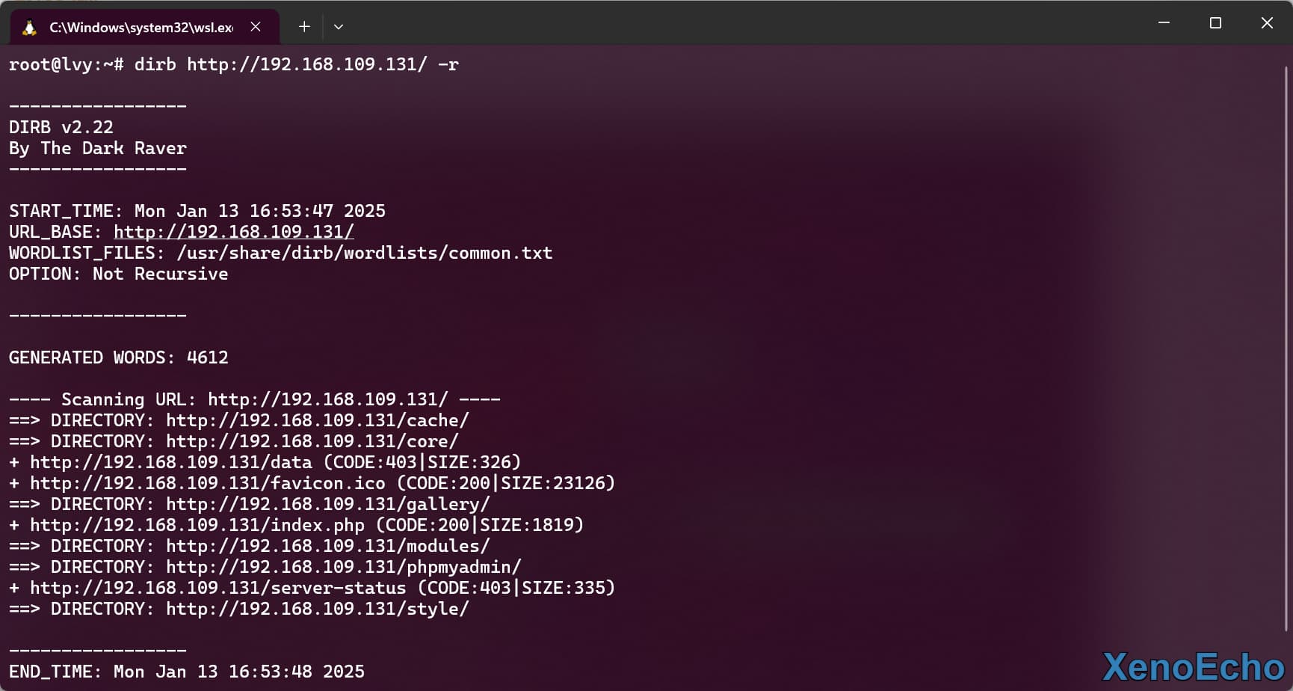Click the server-status result URL
This screenshot has height=691, width=1293.
click(218, 588)
